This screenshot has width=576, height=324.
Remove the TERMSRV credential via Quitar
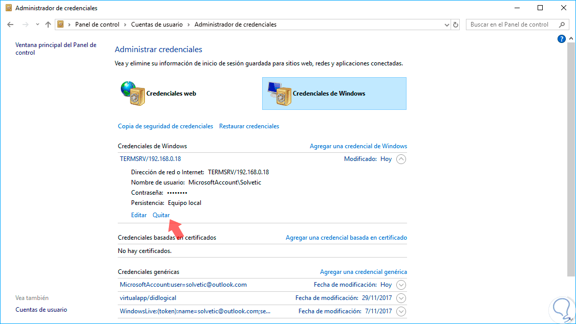pyautogui.click(x=161, y=215)
